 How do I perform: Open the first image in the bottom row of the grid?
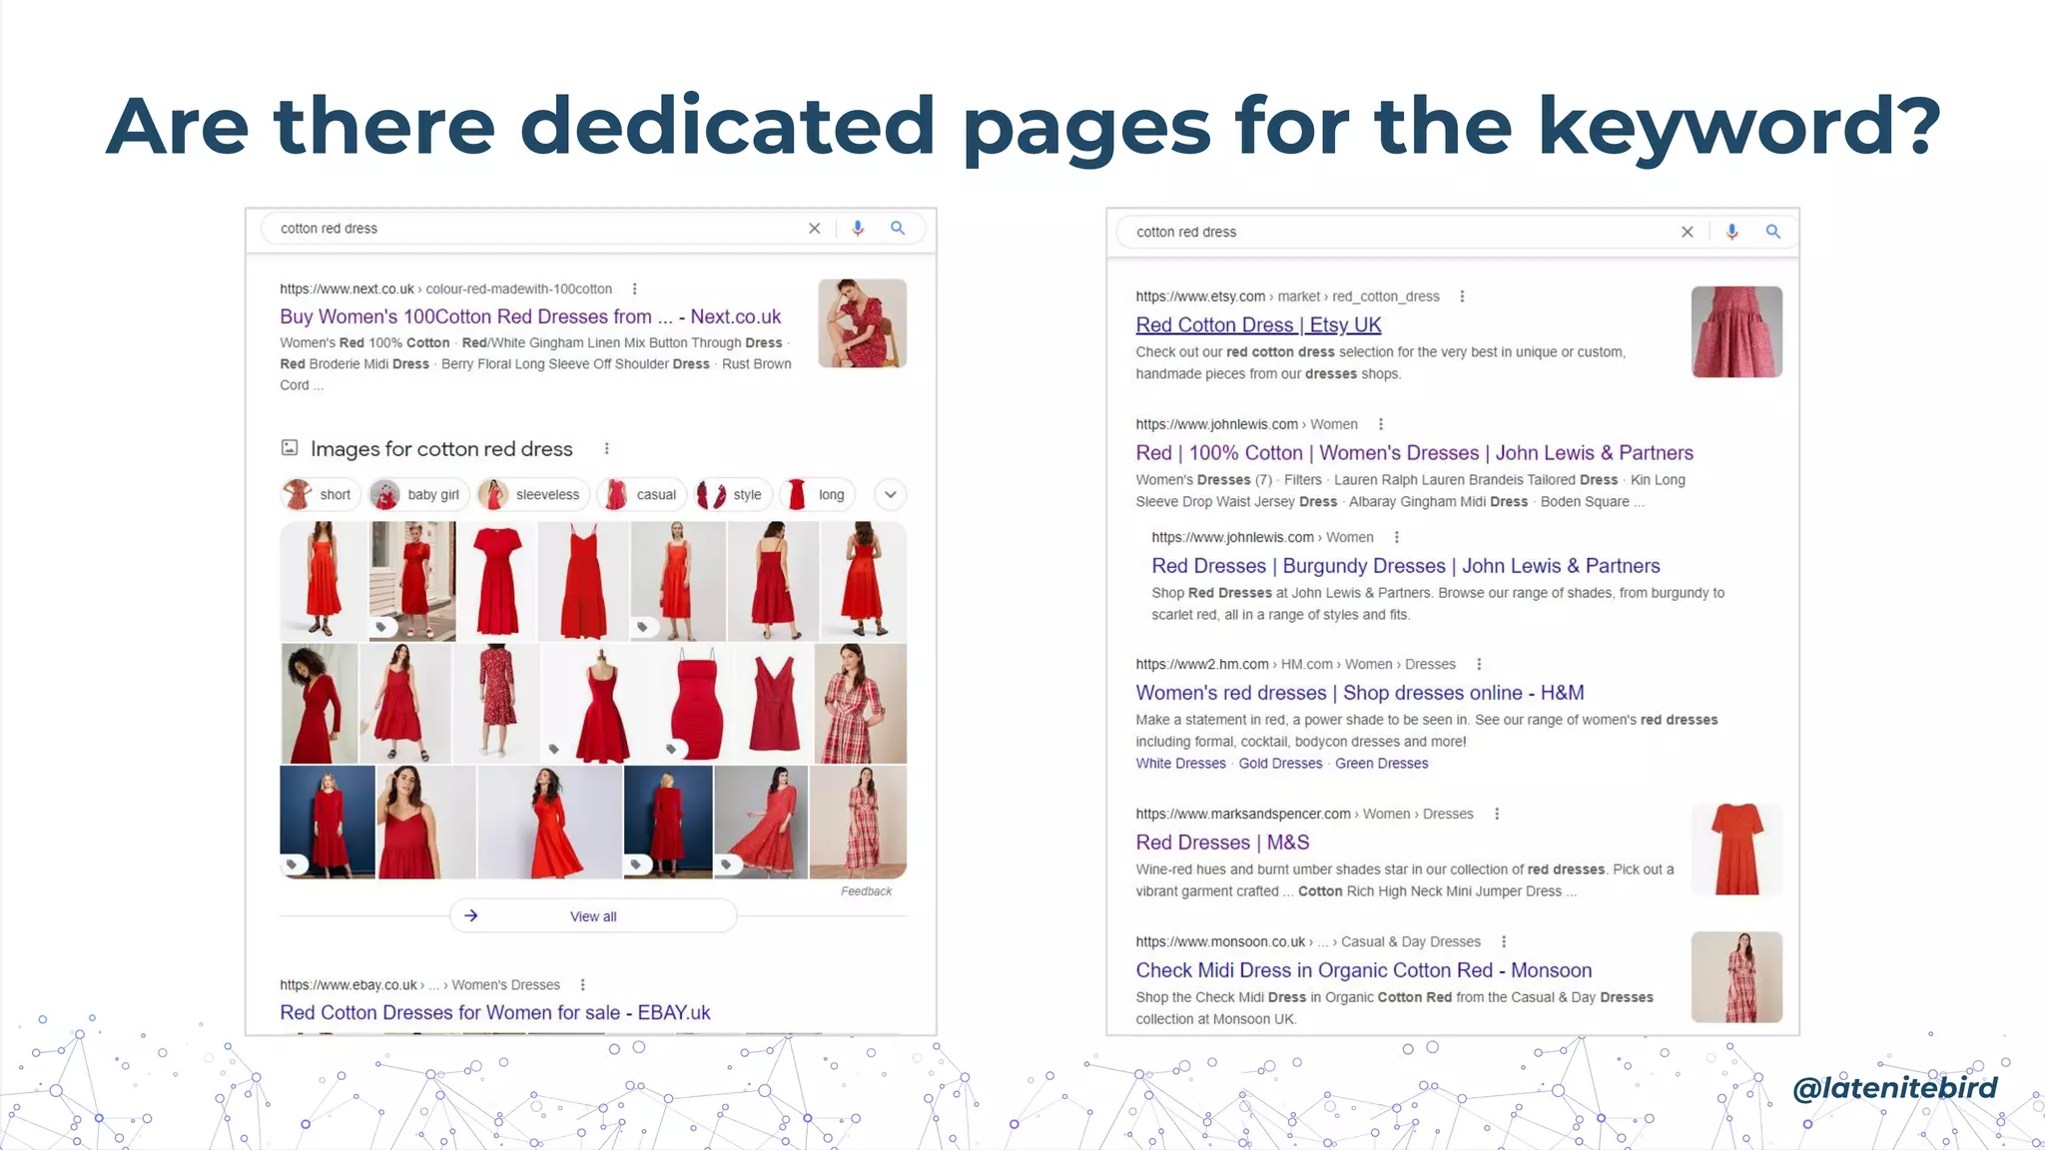point(328,823)
